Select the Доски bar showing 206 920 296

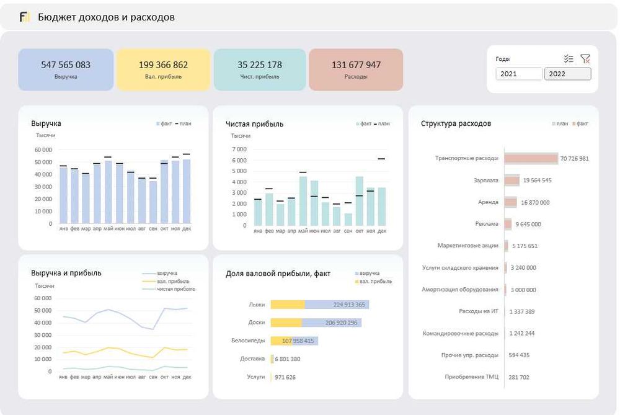(316, 323)
